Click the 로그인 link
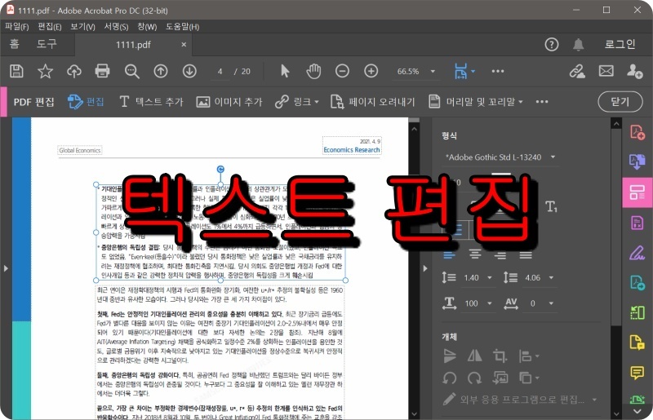Screen dimensions: 653x420 pyautogui.click(x=620, y=45)
